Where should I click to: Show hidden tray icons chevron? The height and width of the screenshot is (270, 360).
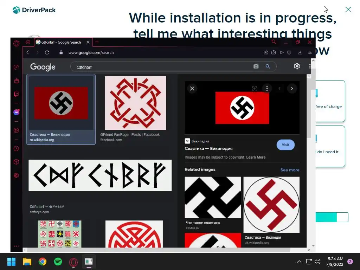tap(299, 262)
